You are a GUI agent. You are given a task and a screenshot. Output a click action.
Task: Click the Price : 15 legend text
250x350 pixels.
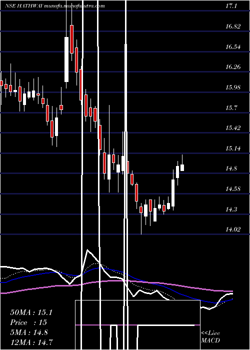click(x=28, y=322)
